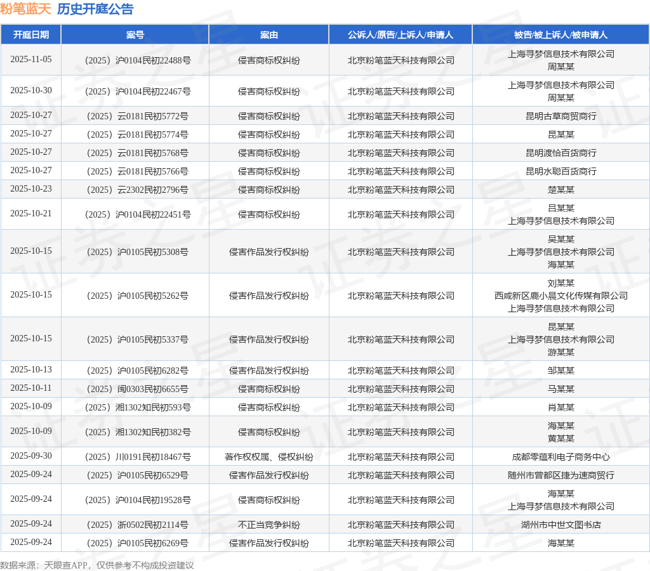Click defendant 刘某某
This screenshot has height=571, width=650.
pos(561,284)
